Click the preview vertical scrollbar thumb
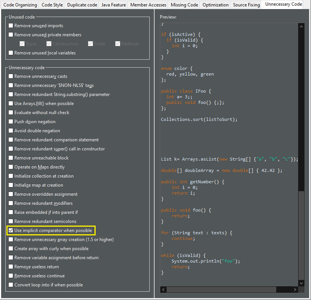 pos(301,235)
